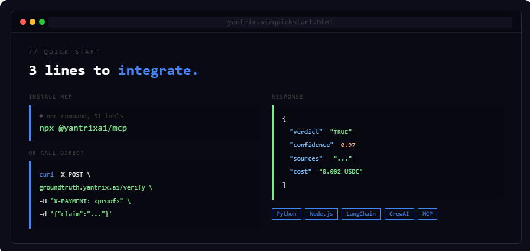Click the '# one command, 51 tools' comment

coord(81,116)
